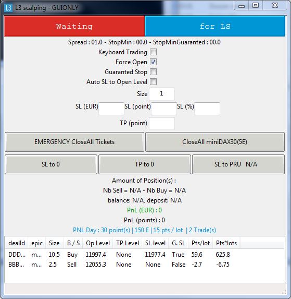The height and width of the screenshot is (299, 291).
Task: Close the L3 scalping window
Action: coord(275,6)
